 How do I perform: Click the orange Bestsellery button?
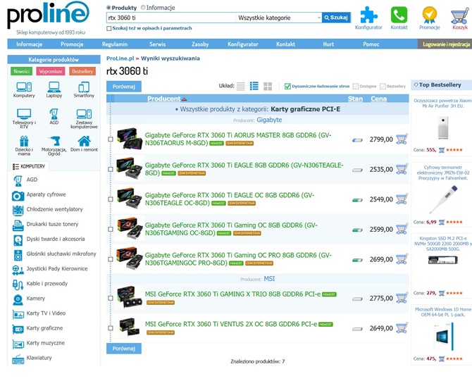82,71
